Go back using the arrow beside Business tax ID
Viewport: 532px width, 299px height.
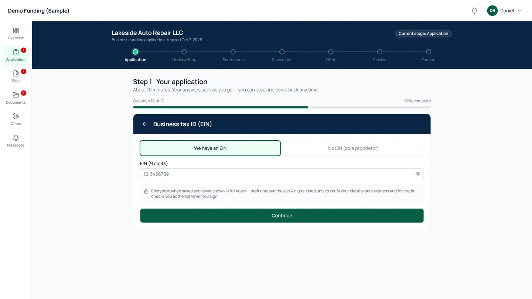[x=144, y=124]
